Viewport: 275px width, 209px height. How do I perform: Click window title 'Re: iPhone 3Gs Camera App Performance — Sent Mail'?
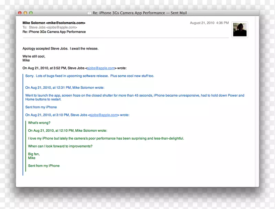click(x=140, y=13)
